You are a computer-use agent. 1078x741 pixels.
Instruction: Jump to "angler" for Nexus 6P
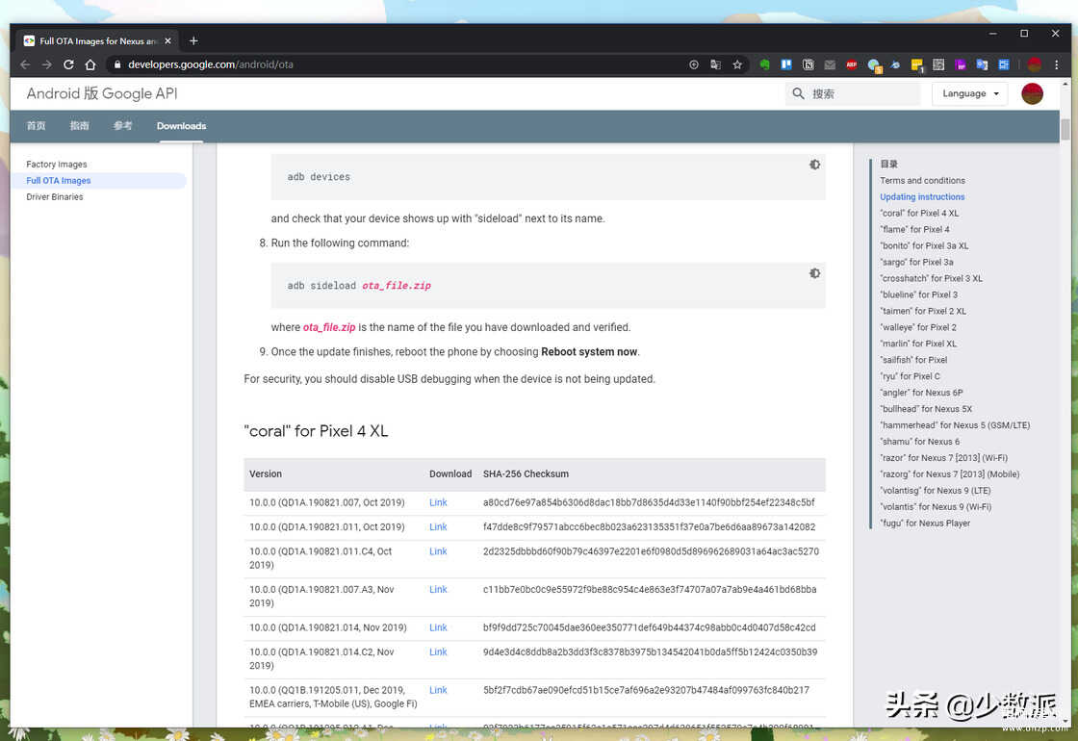coord(921,394)
